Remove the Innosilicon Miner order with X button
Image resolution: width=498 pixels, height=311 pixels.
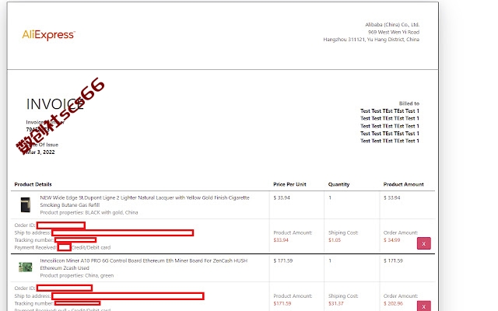423,306
